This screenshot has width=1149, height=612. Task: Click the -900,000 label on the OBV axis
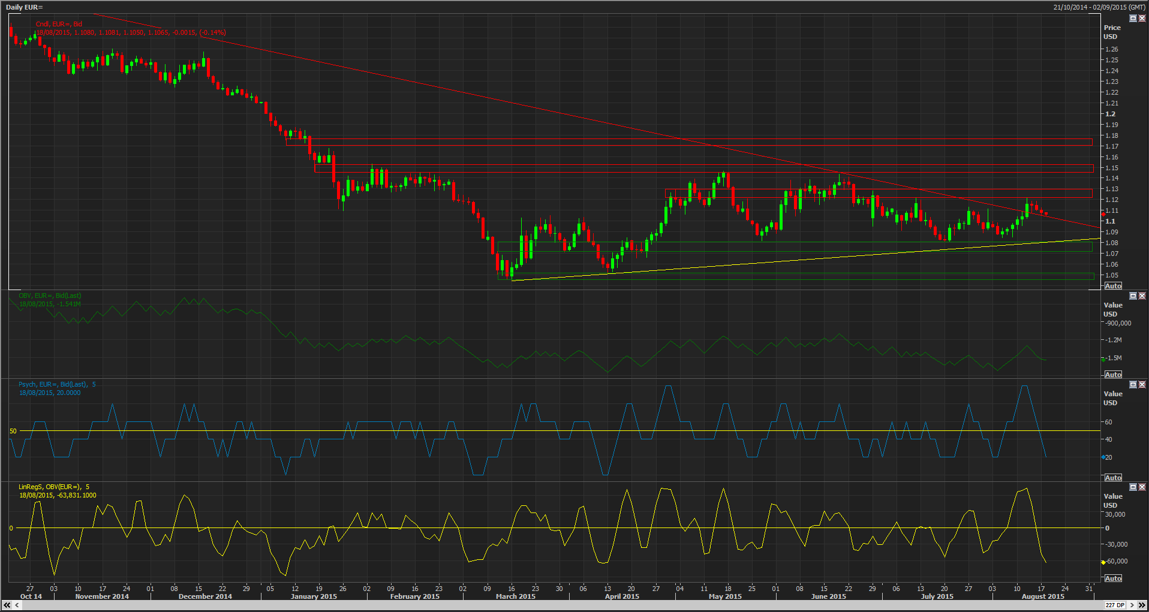pyautogui.click(x=1118, y=323)
